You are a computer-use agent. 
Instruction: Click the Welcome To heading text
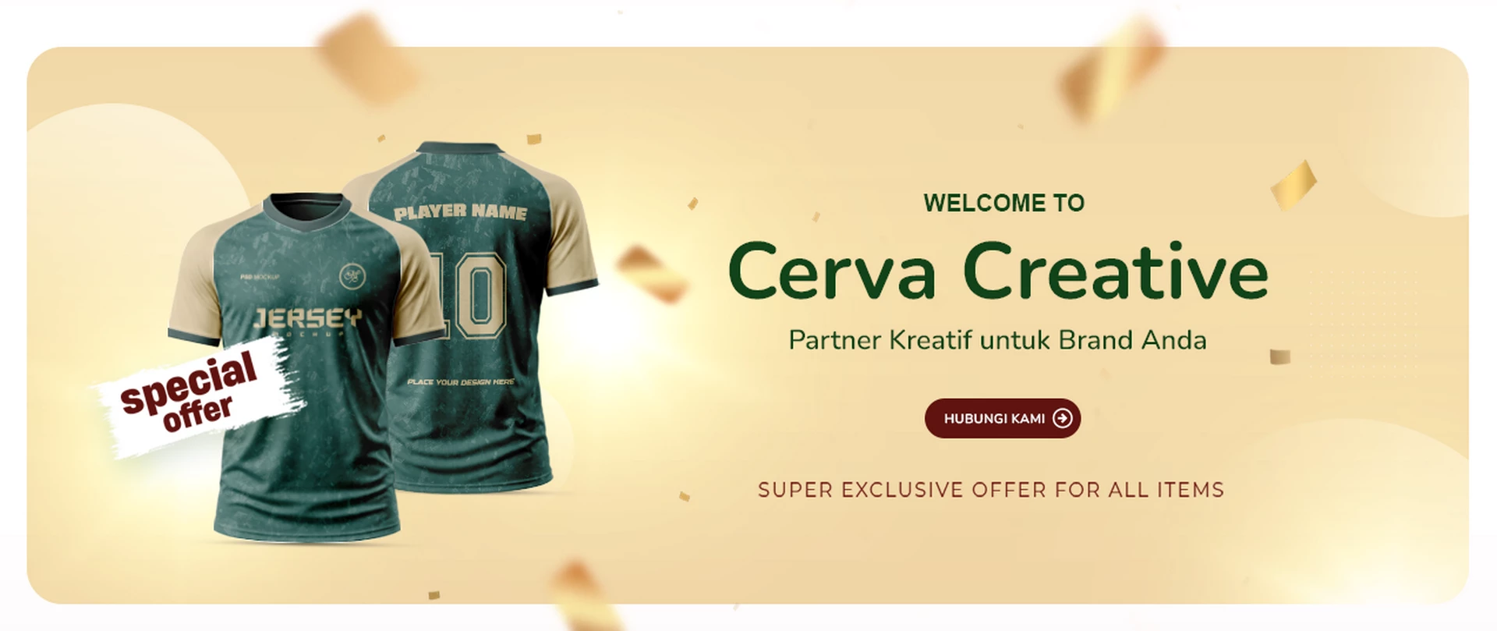pos(1004,203)
